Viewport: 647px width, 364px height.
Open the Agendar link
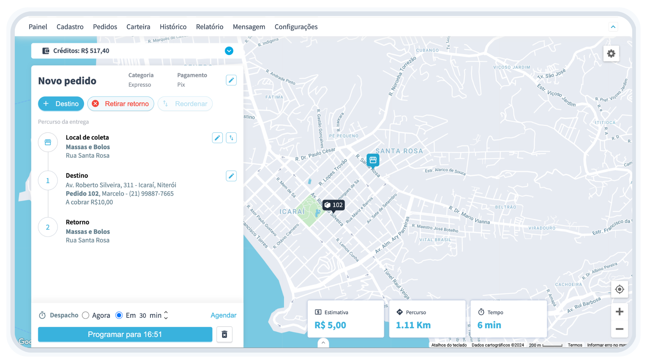point(223,315)
